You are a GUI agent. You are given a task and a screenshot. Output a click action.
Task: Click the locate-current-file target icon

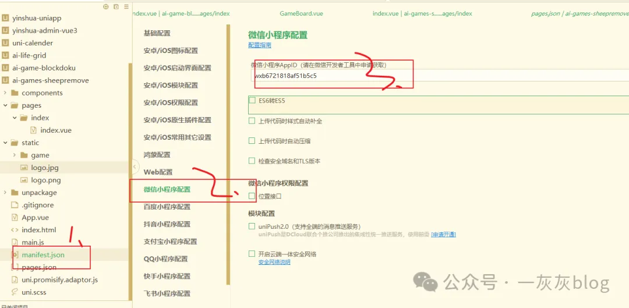[x=105, y=6]
